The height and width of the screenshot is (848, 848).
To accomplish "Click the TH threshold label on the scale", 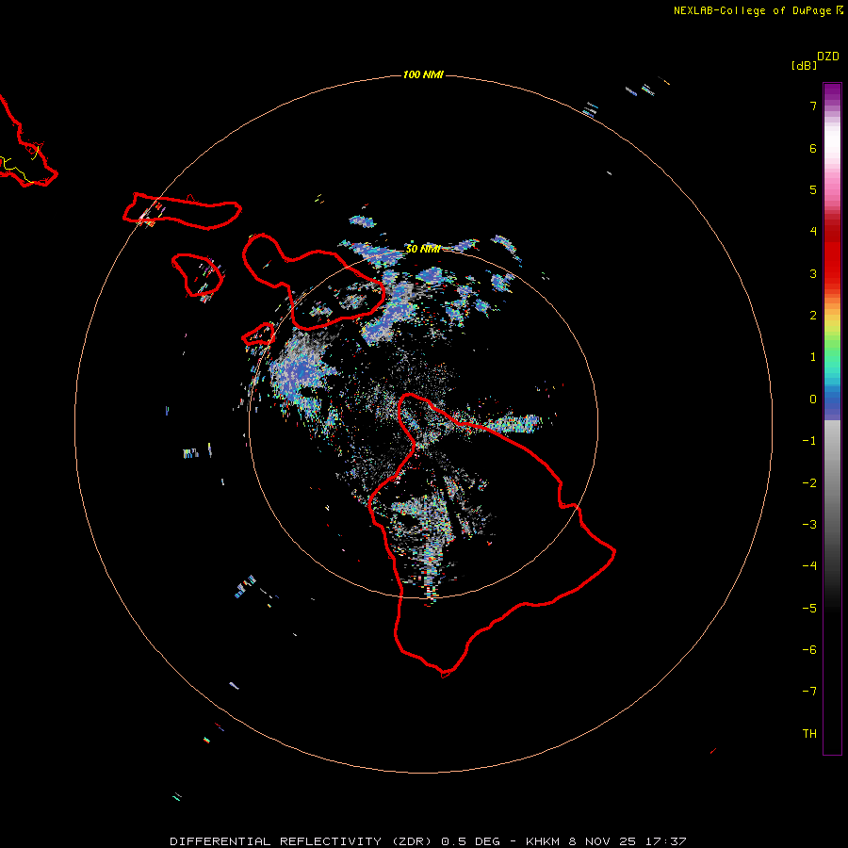I will tap(809, 734).
